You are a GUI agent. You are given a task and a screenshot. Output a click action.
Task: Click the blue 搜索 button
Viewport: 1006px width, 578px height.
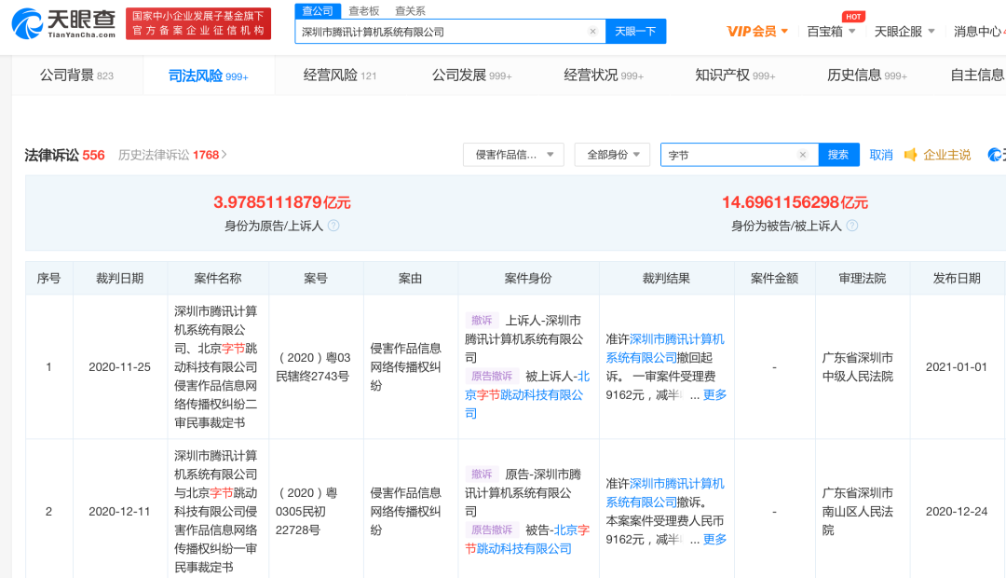[838, 155]
